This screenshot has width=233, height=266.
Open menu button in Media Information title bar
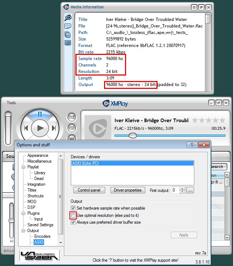tap(194, 8)
